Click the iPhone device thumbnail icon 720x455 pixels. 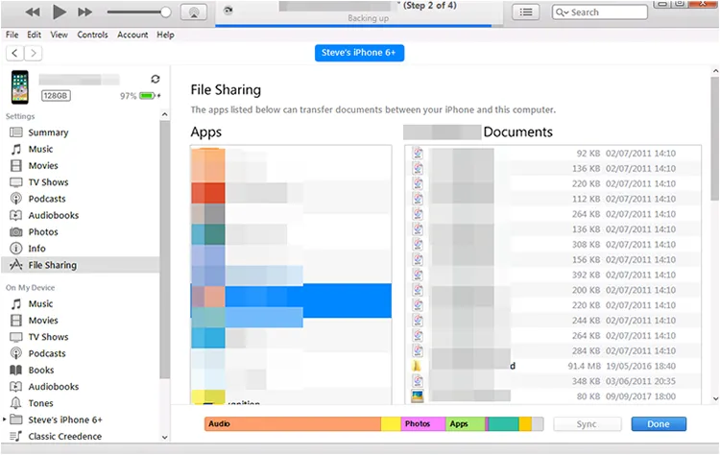[x=20, y=87]
